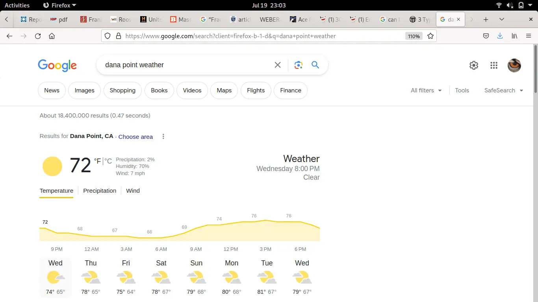
Task: Click the Choose area link
Action: click(x=135, y=137)
